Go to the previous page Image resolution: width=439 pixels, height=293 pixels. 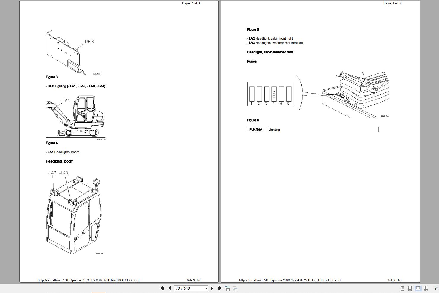pyautogui.click(x=169, y=288)
